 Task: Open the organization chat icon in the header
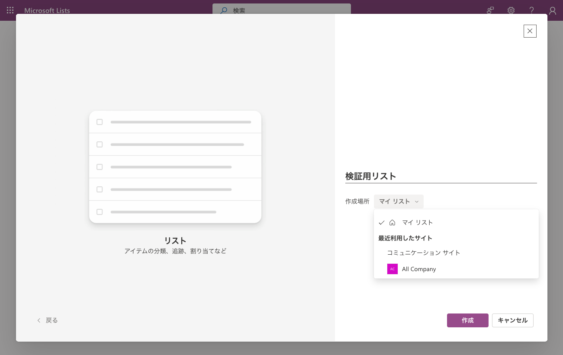pos(490,10)
